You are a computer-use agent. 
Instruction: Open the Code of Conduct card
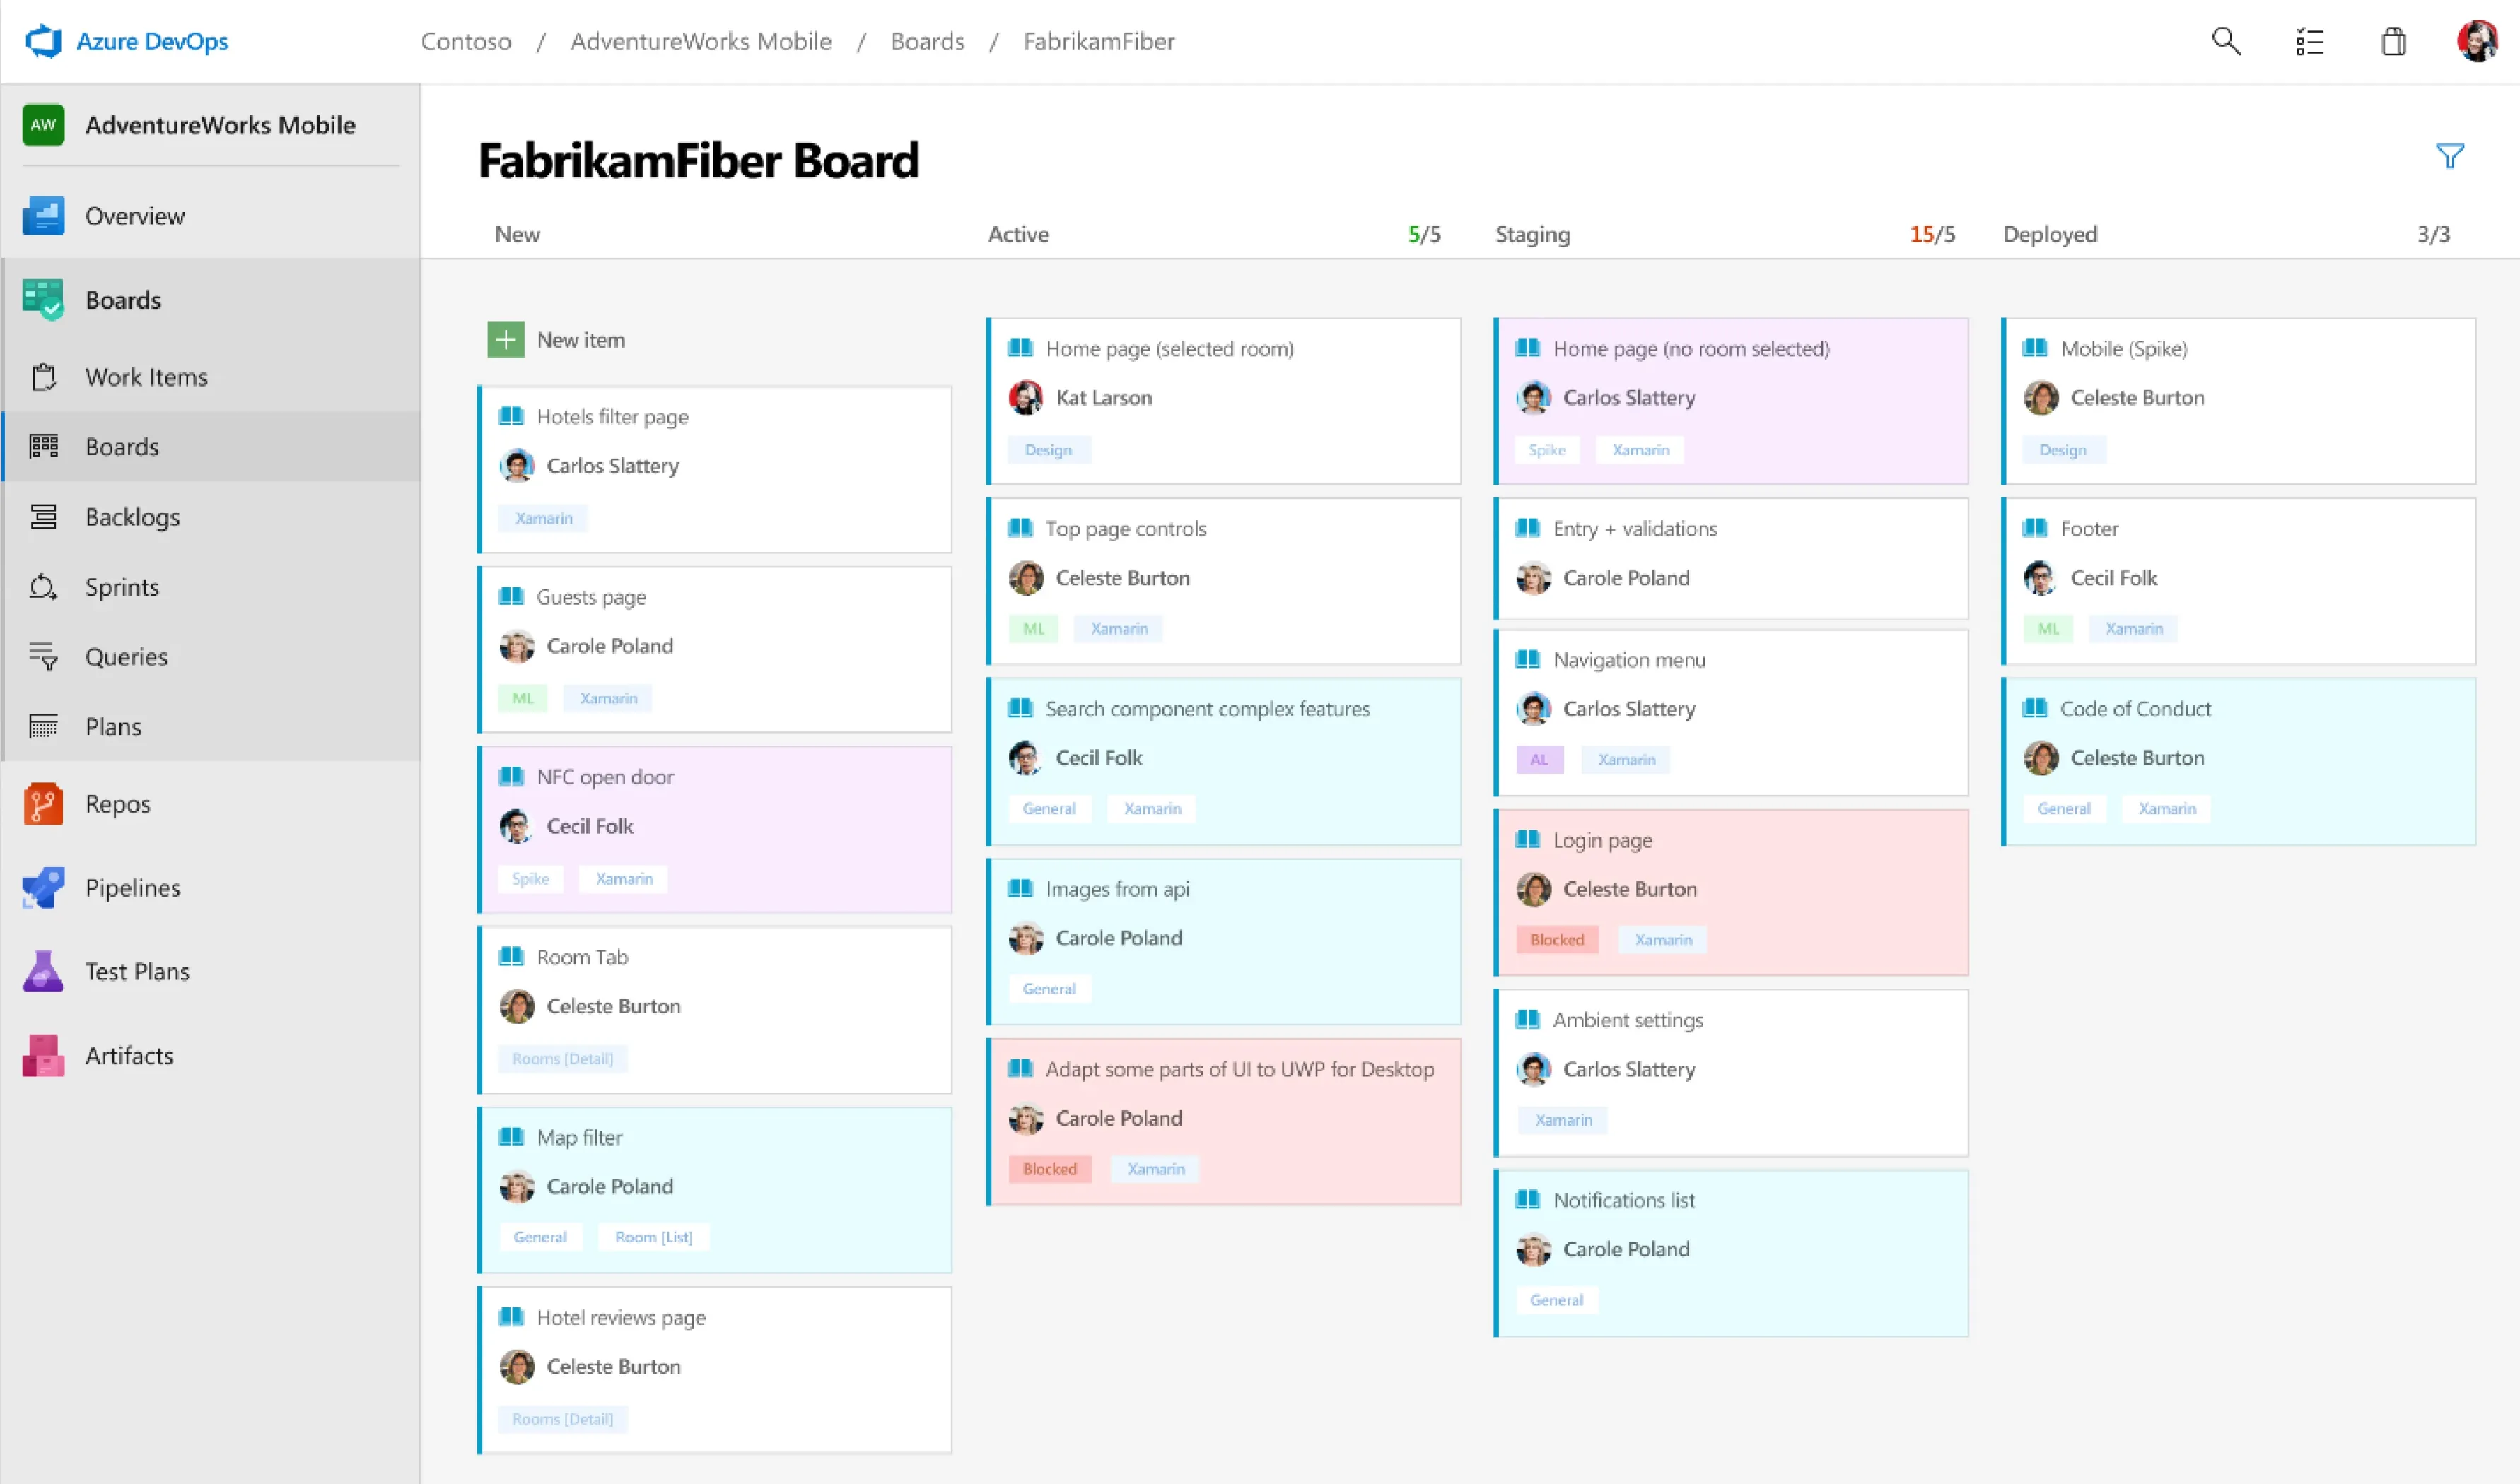[2135, 709]
